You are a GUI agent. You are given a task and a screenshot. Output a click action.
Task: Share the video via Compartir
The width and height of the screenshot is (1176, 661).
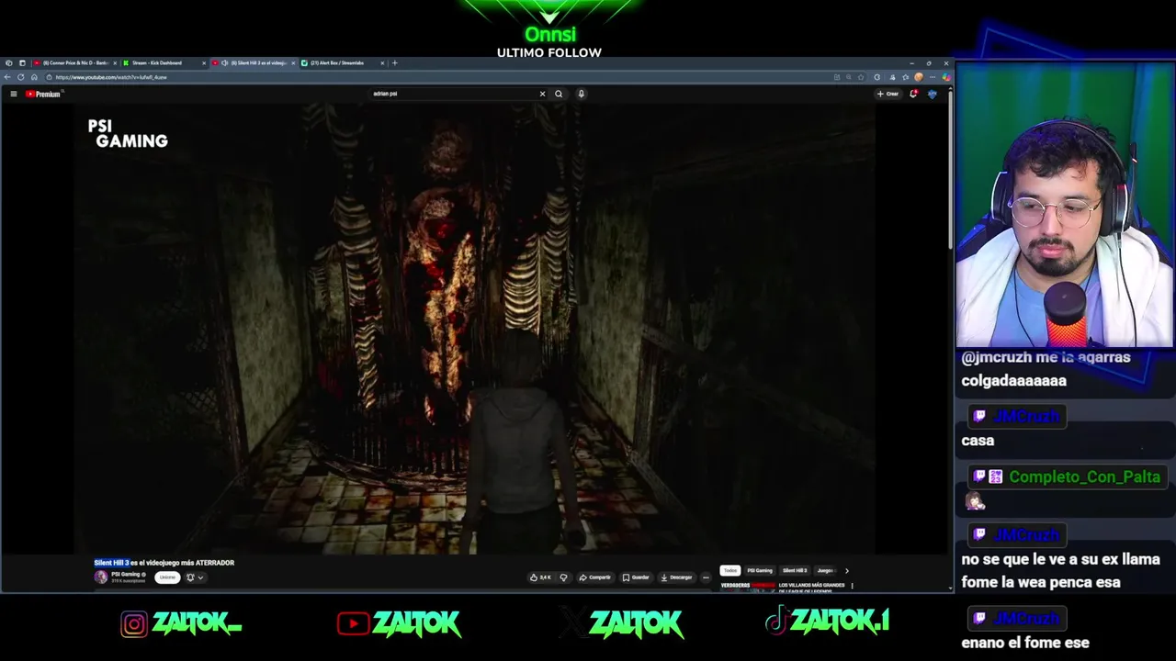click(x=594, y=577)
